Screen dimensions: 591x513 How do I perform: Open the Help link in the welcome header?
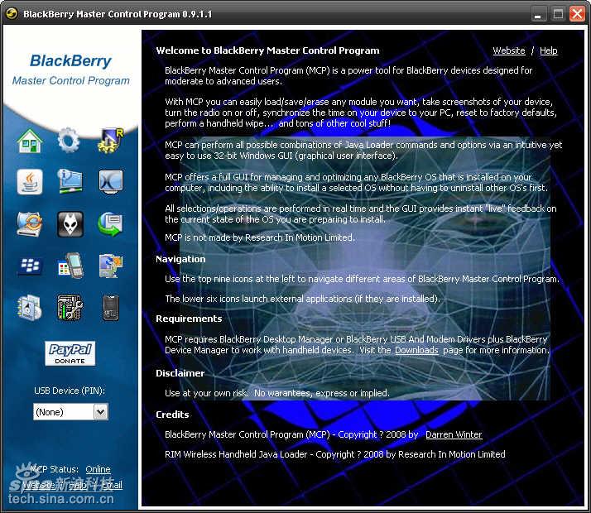tap(549, 50)
